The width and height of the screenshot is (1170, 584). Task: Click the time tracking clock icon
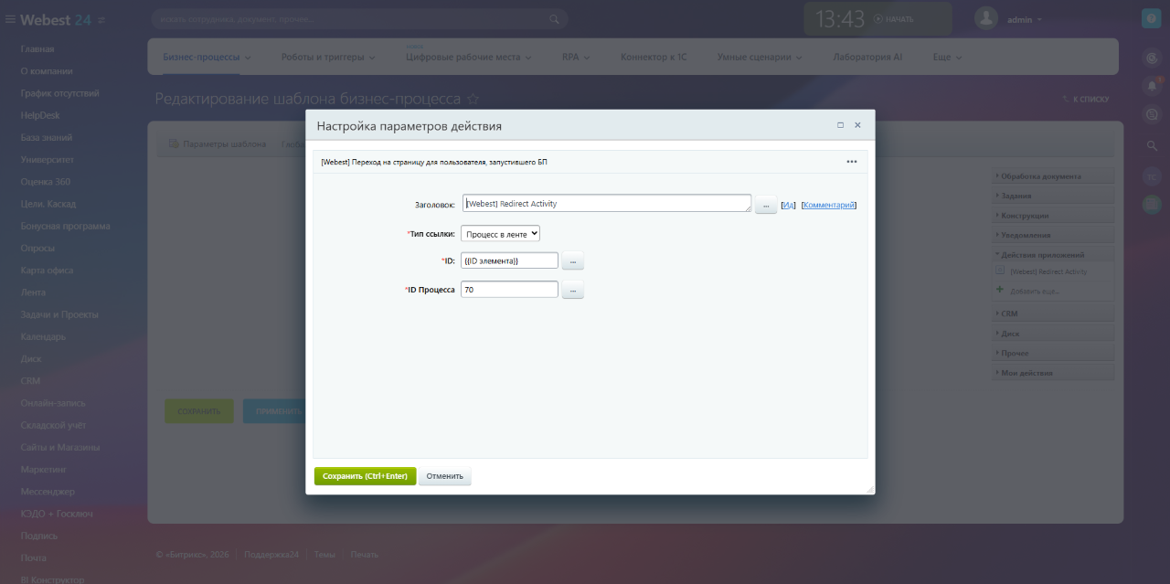pos(1151,57)
